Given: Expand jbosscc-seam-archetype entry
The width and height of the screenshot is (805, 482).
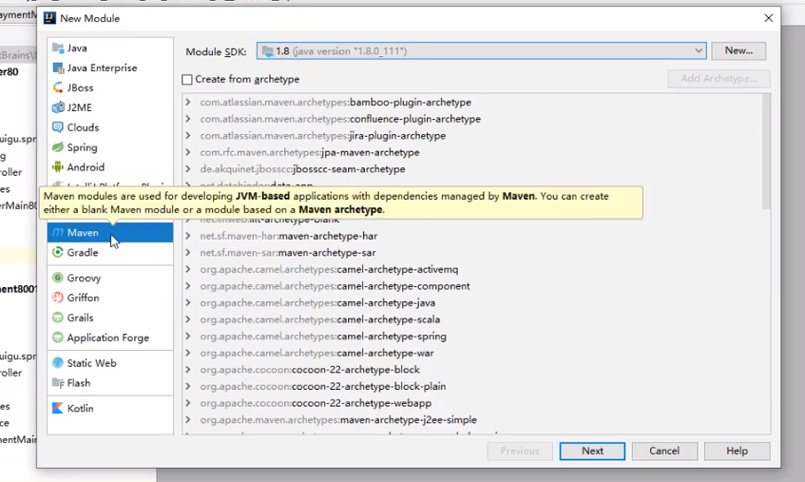Looking at the screenshot, I should pyautogui.click(x=188, y=169).
